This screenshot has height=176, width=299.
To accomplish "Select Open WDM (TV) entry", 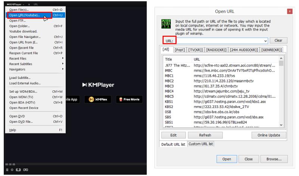I will pyautogui.click(x=36, y=97).
